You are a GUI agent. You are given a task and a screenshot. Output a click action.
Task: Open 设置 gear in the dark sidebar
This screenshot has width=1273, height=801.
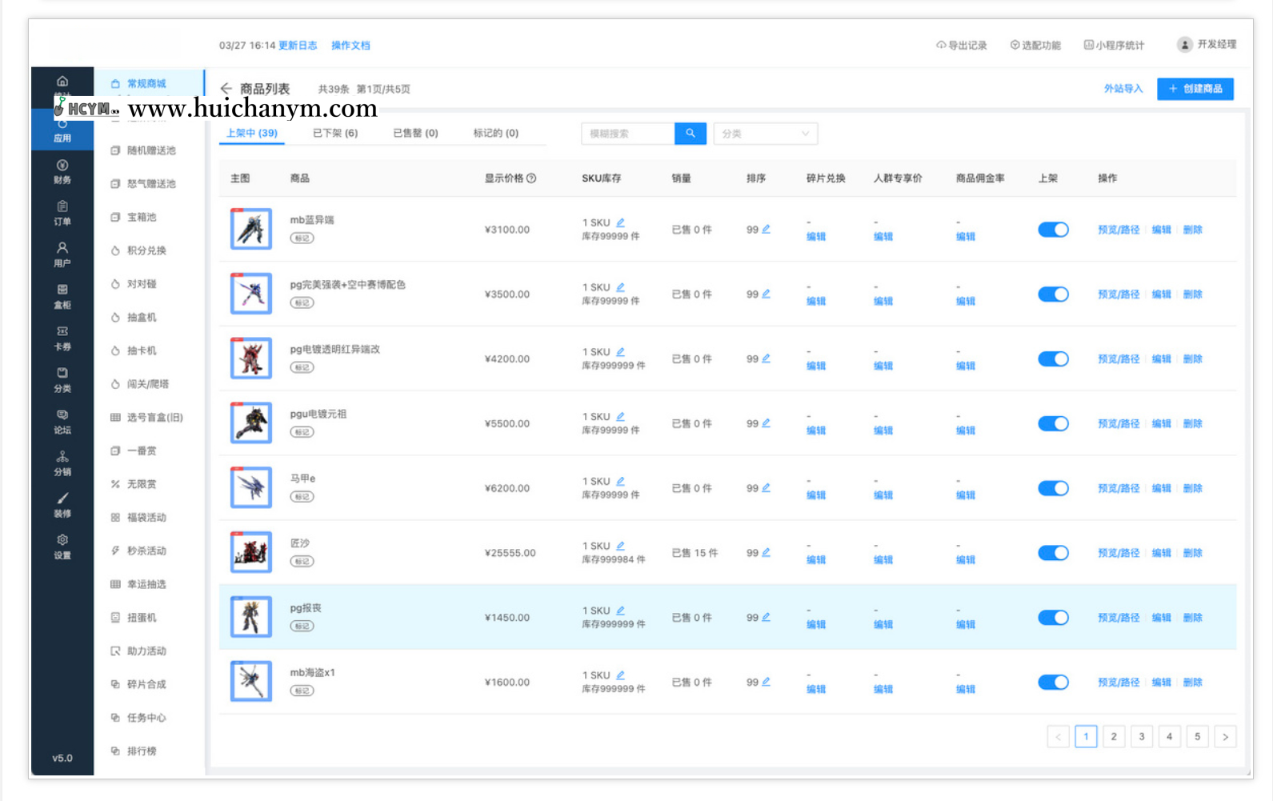(x=62, y=547)
